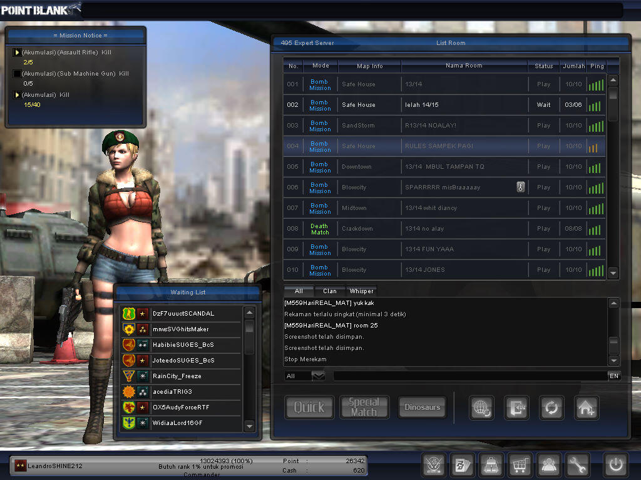Click the Nama Room column header
This screenshot has height=480, width=641.
coord(464,65)
